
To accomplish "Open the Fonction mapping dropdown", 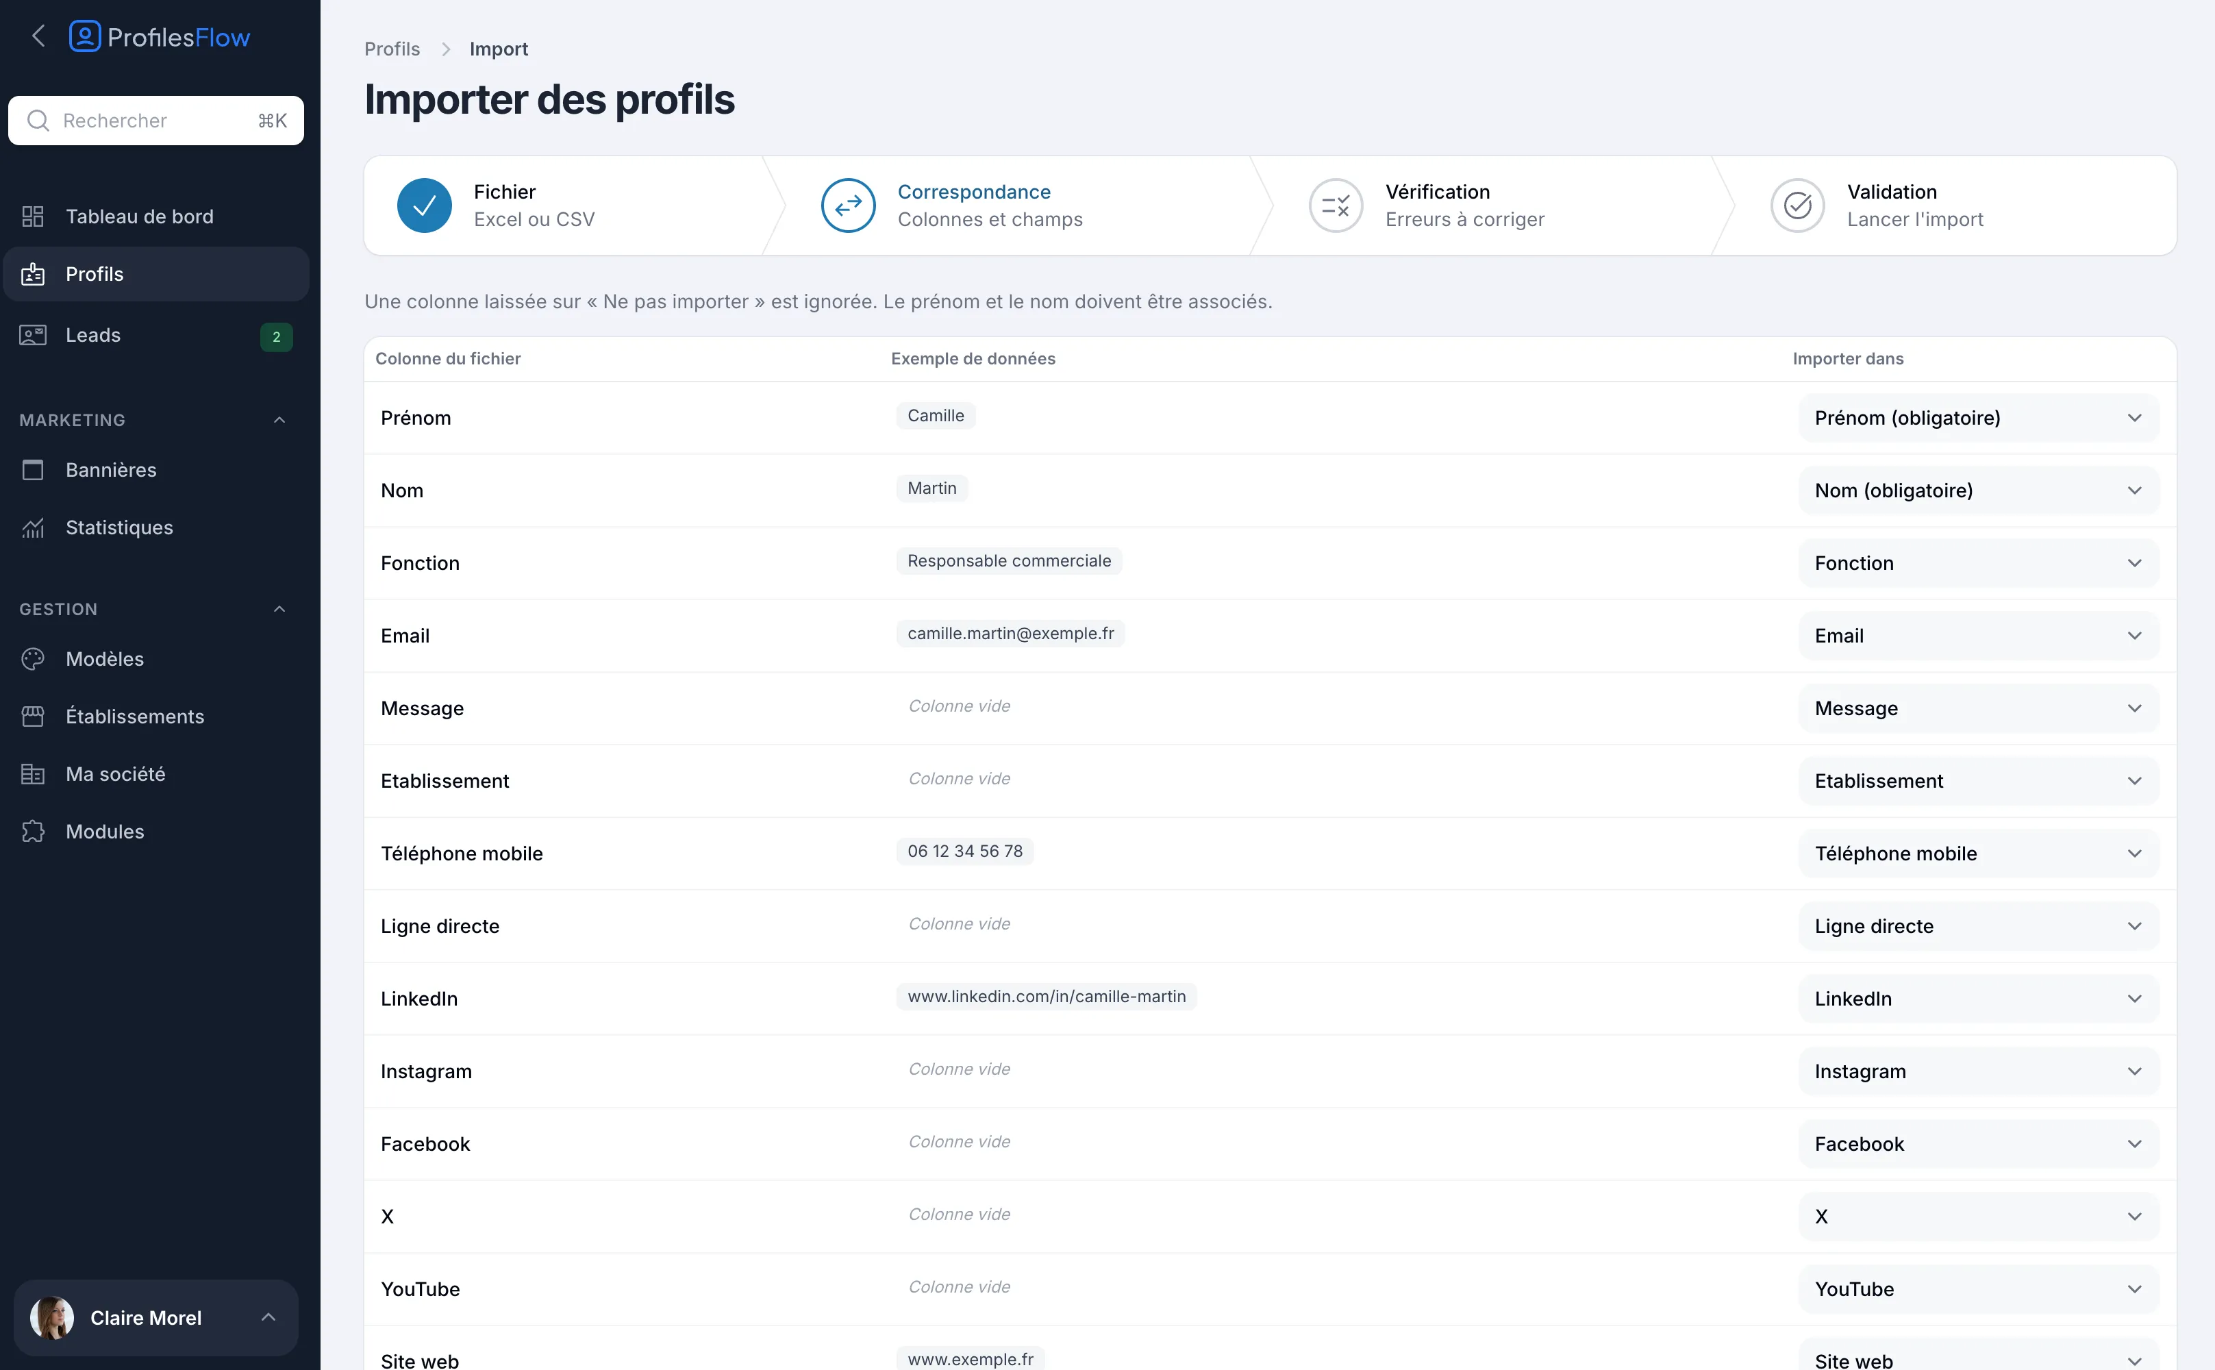I will point(1979,562).
